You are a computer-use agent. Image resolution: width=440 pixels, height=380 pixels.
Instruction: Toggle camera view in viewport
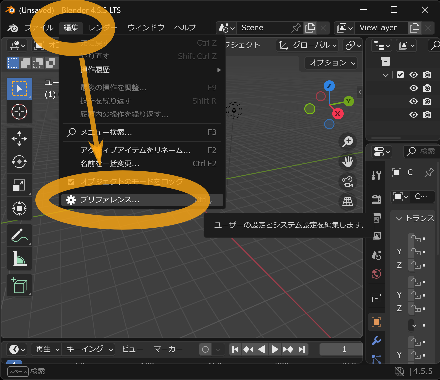pyautogui.click(x=348, y=182)
